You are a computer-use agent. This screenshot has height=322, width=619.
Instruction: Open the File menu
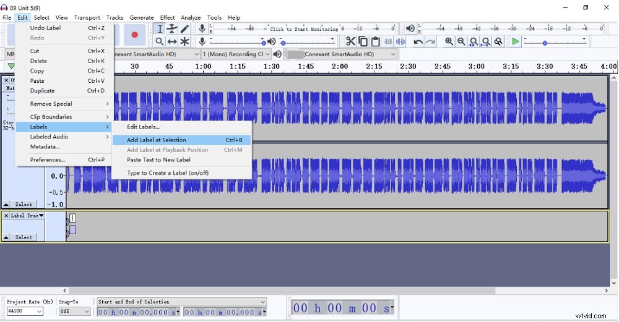[7, 17]
